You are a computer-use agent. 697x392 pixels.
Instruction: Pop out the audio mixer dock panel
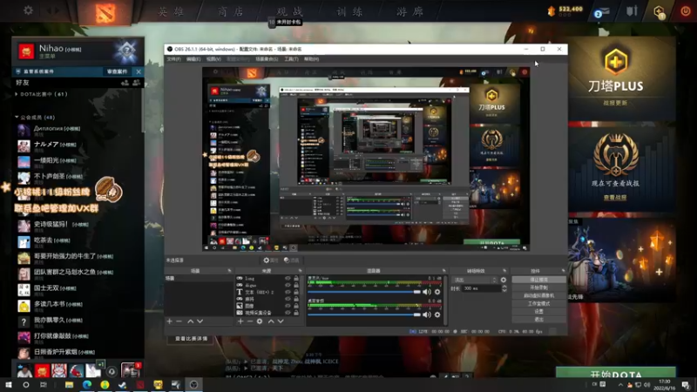(x=443, y=271)
